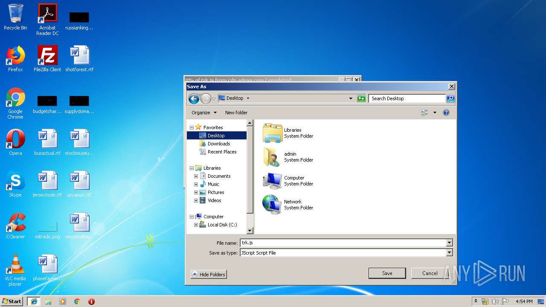Click the volume icon in system tray

click(495, 301)
